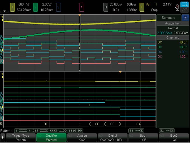This screenshot has width=190, height=143.
Task: Click the DE bus decode value
Action: [x=46, y=124]
